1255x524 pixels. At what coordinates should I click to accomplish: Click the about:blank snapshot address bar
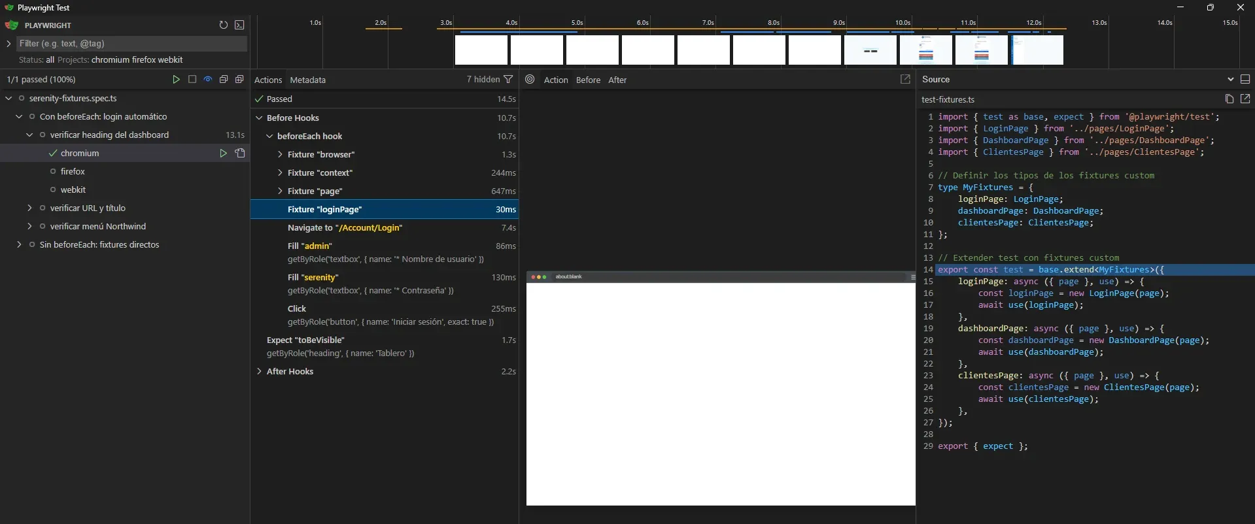pos(729,277)
